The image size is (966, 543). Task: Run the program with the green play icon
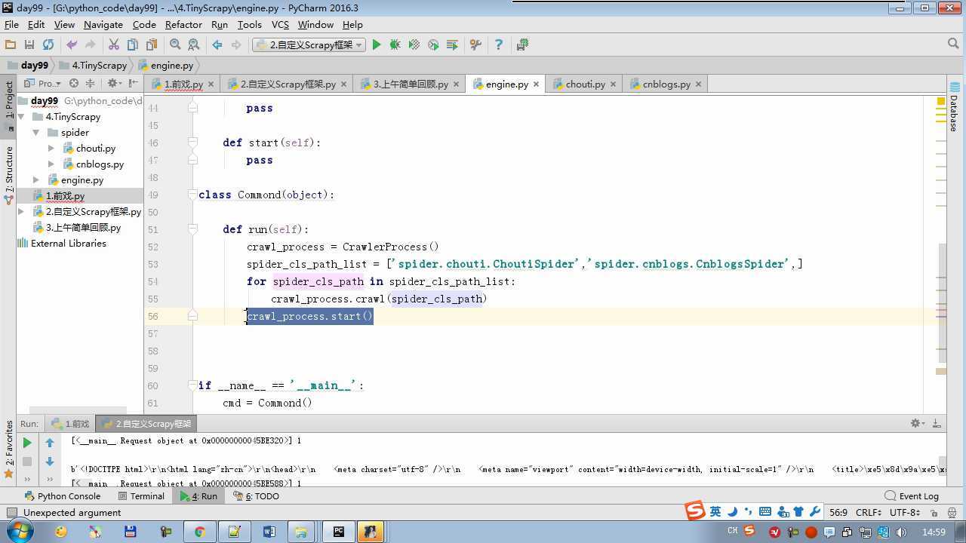(377, 45)
